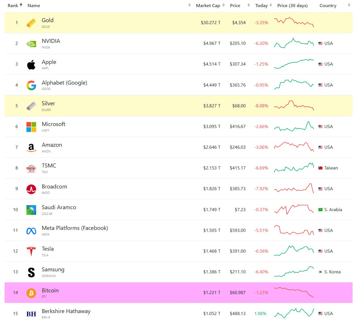The width and height of the screenshot is (356, 323).
Task: Click the Silver 30-day price chart
Action: point(294,105)
